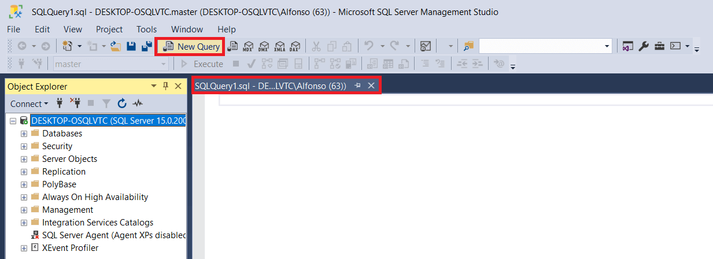Image resolution: width=713 pixels, height=259 pixels.
Task: Refresh the Object Explorer
Action: pos(122,103)
